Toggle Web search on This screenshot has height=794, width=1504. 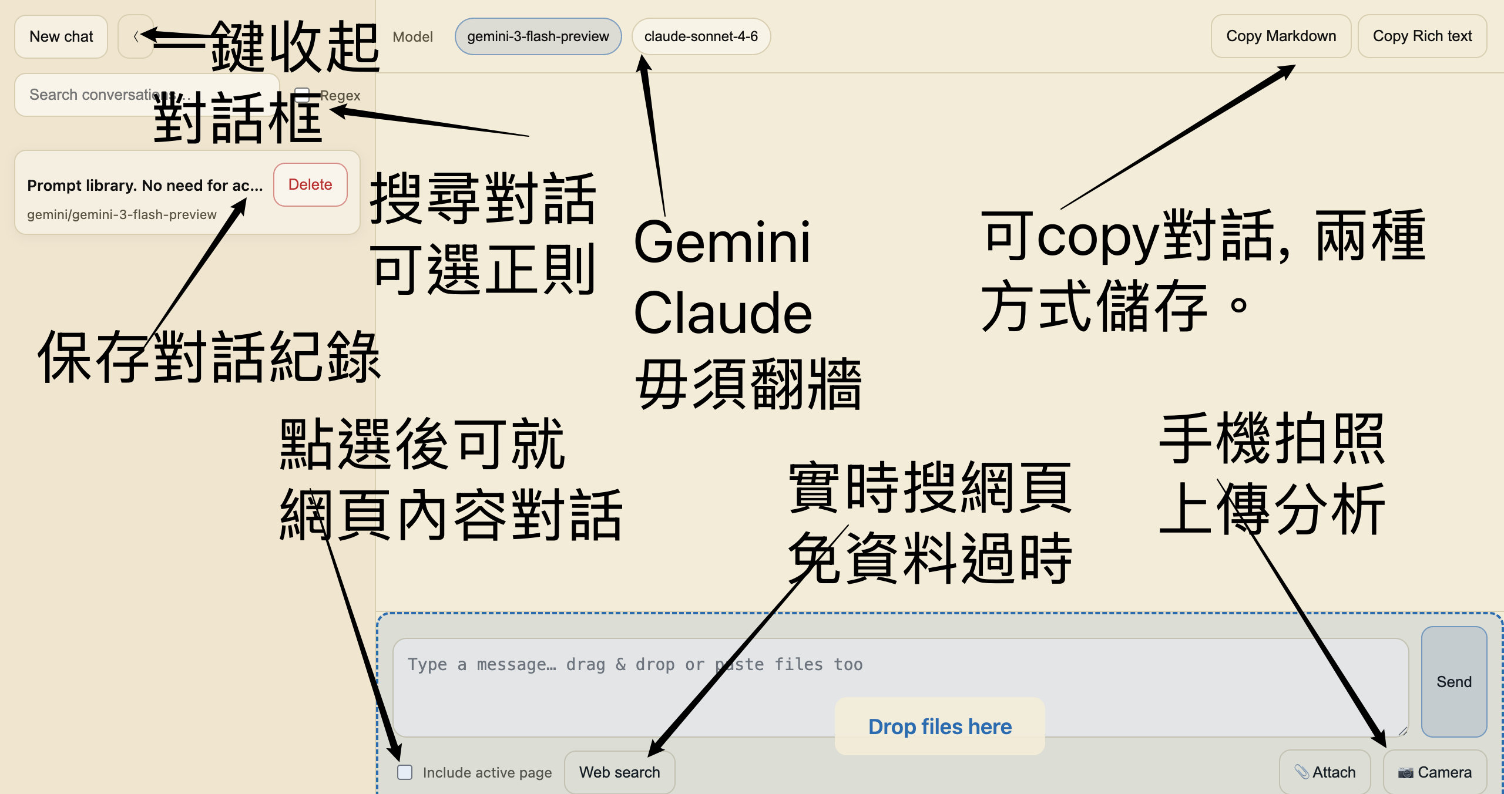point(619,772)
